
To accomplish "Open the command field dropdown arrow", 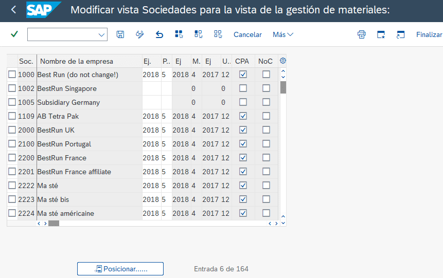I will pos(101,34).
